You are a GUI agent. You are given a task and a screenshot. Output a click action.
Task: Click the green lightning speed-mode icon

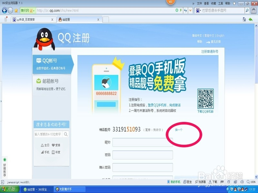pyautogui.click(x=181, y=11)
